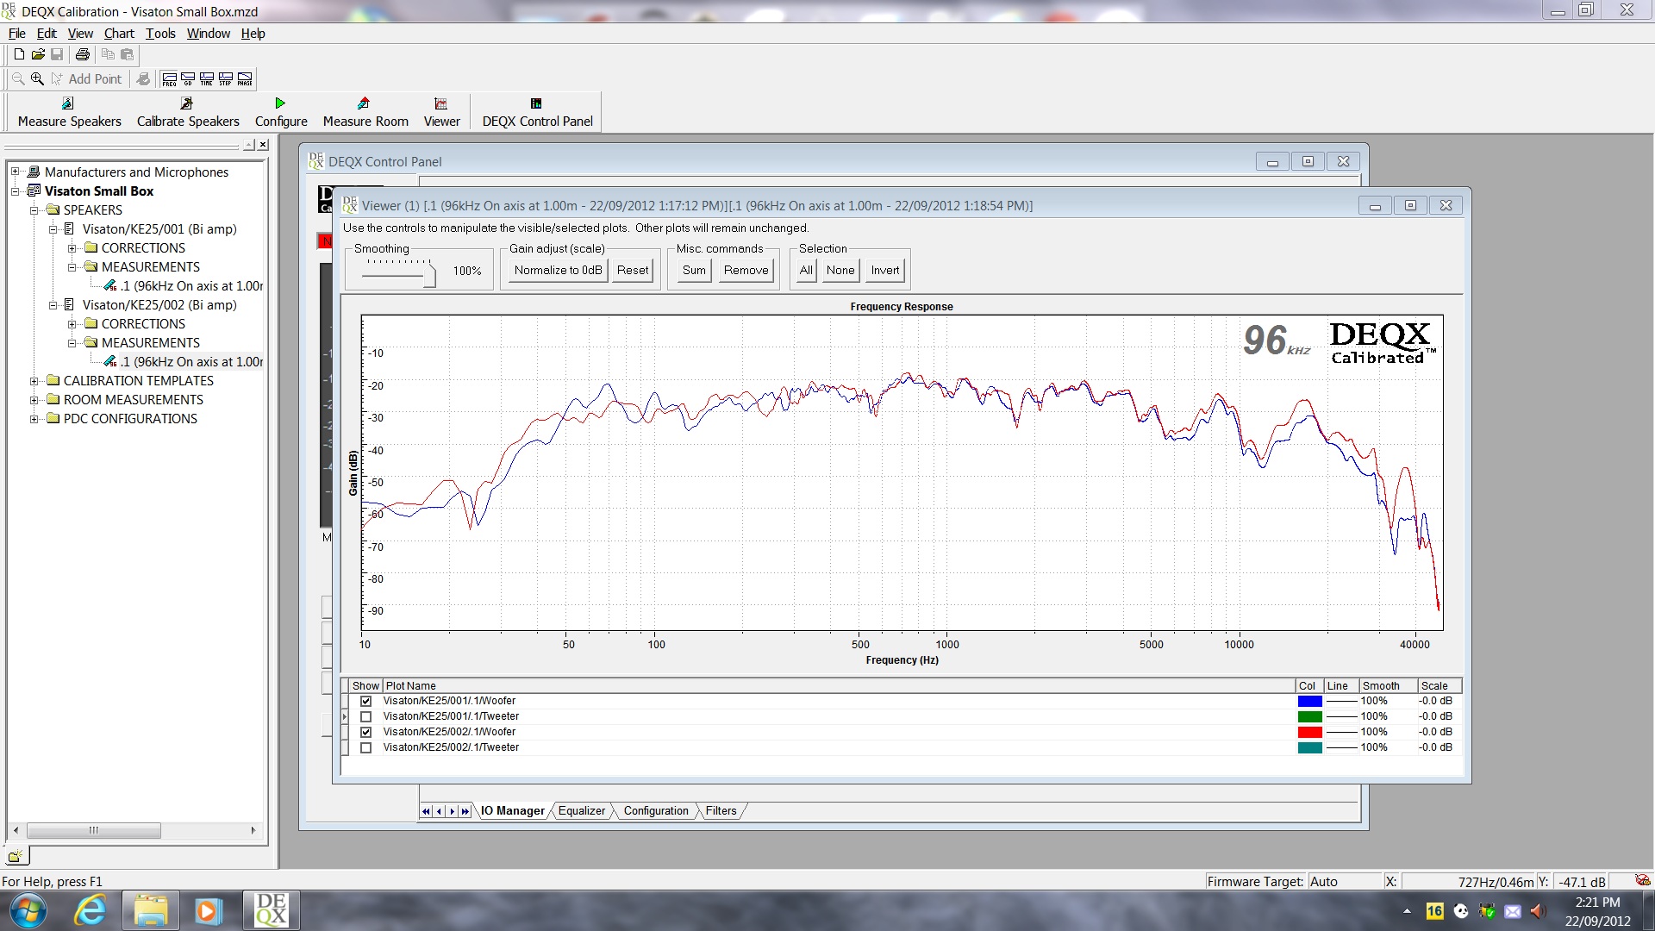Click red color swatch for KE25/002 Woofer
Image resolution: width=1655 pixels, height=931 pixels.
1309,732
